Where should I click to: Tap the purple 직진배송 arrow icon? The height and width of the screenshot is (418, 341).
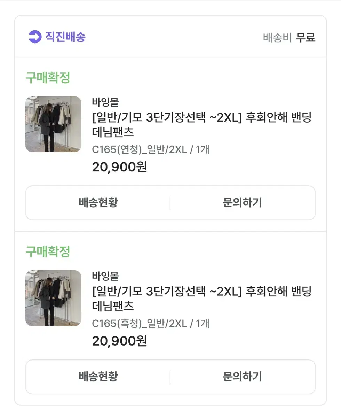pyautogui.click(x=35, y=37)
